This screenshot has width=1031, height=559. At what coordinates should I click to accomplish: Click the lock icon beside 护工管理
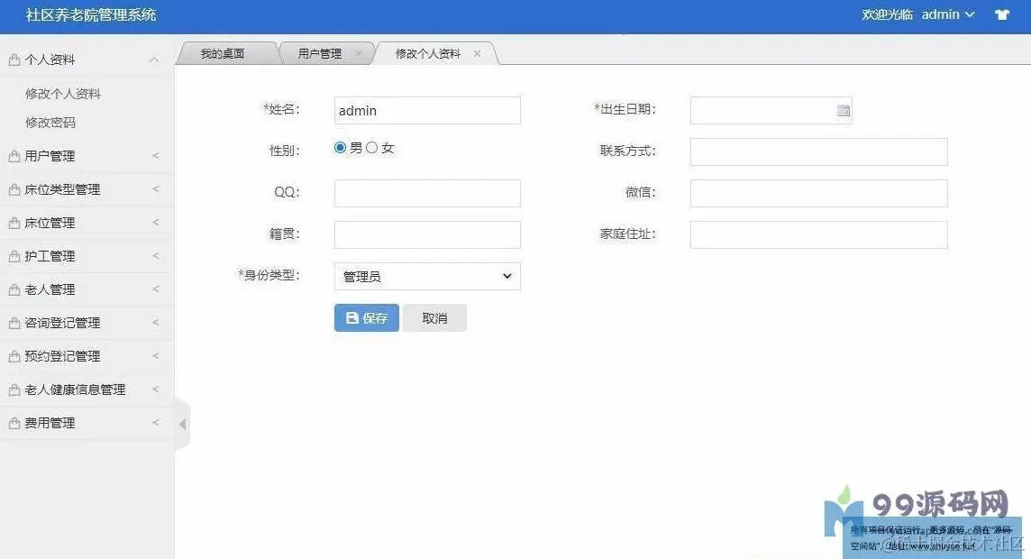14,256
